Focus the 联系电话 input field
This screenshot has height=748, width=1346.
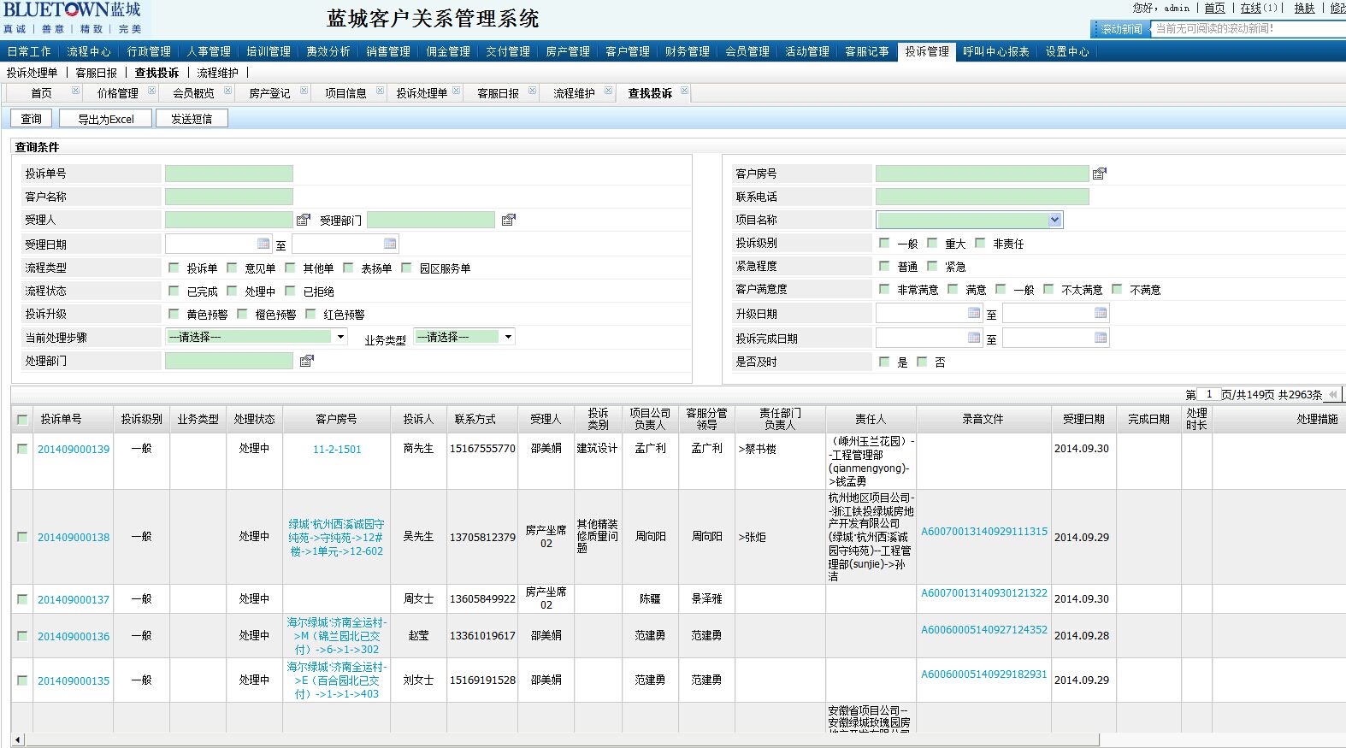pyautogui.click(x=983, y=197)
